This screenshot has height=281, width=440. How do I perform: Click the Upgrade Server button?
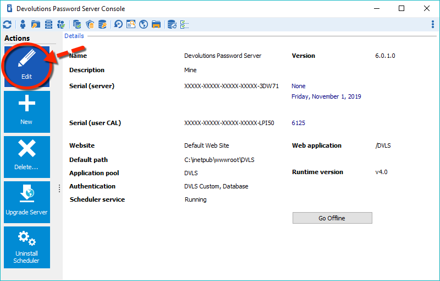(x=26, y=202)
